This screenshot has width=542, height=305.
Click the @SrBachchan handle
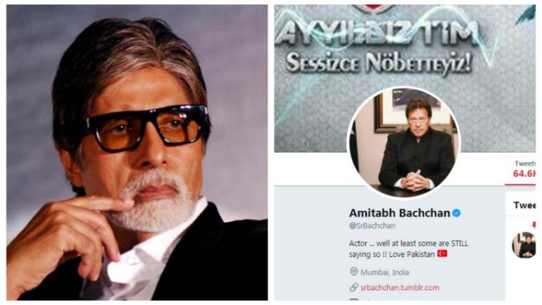point(372,225)
